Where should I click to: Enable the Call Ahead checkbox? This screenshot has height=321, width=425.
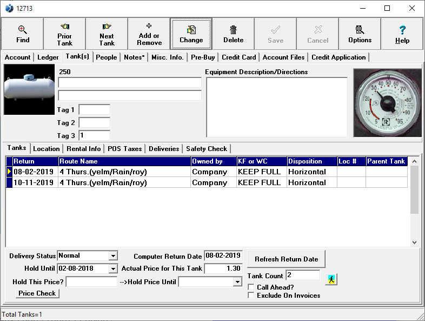(251, 287)
